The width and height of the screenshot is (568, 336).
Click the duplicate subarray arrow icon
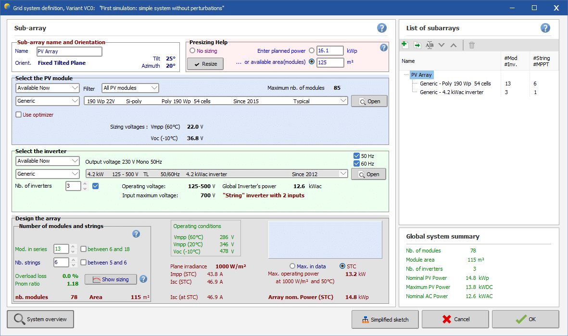point(417,45)
